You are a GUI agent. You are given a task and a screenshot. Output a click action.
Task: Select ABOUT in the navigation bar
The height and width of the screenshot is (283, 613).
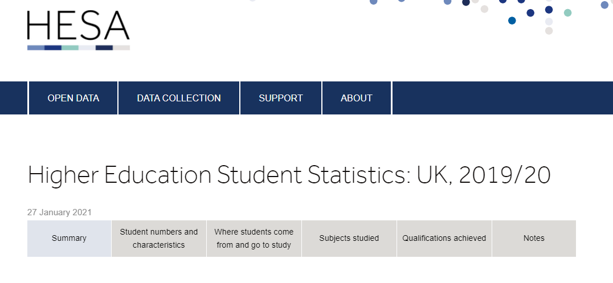pyautogui.click(x=357, y=98)
